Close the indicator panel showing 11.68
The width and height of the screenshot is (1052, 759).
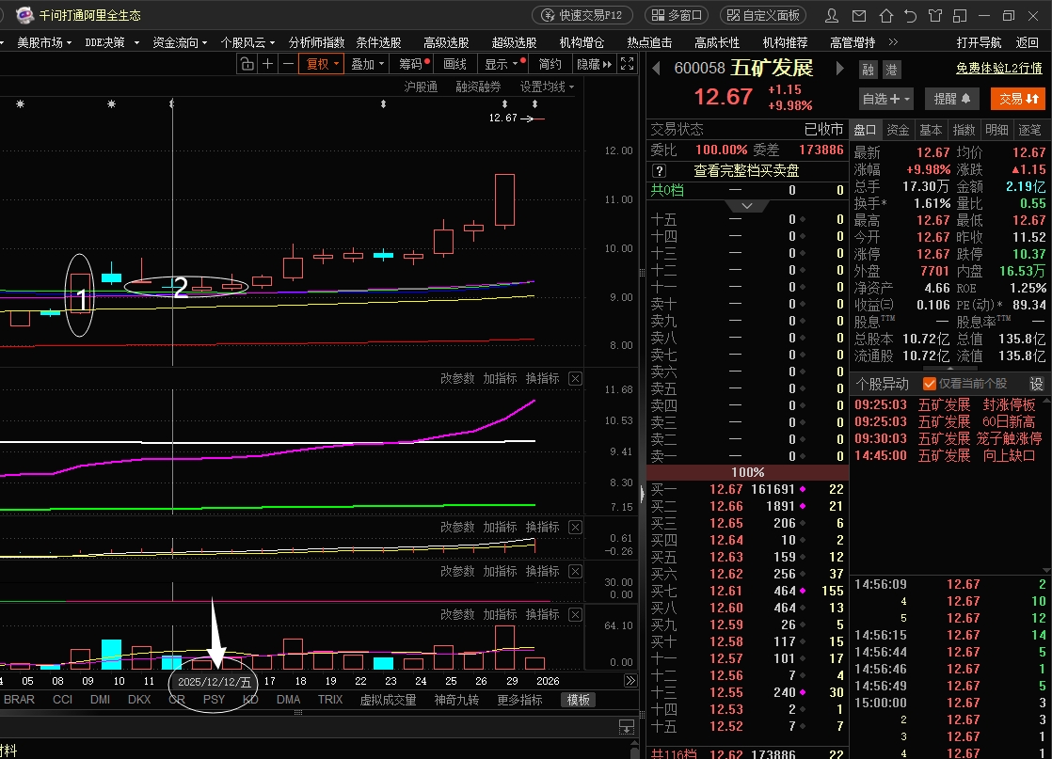pyautogui.click(x=575, y=379)
